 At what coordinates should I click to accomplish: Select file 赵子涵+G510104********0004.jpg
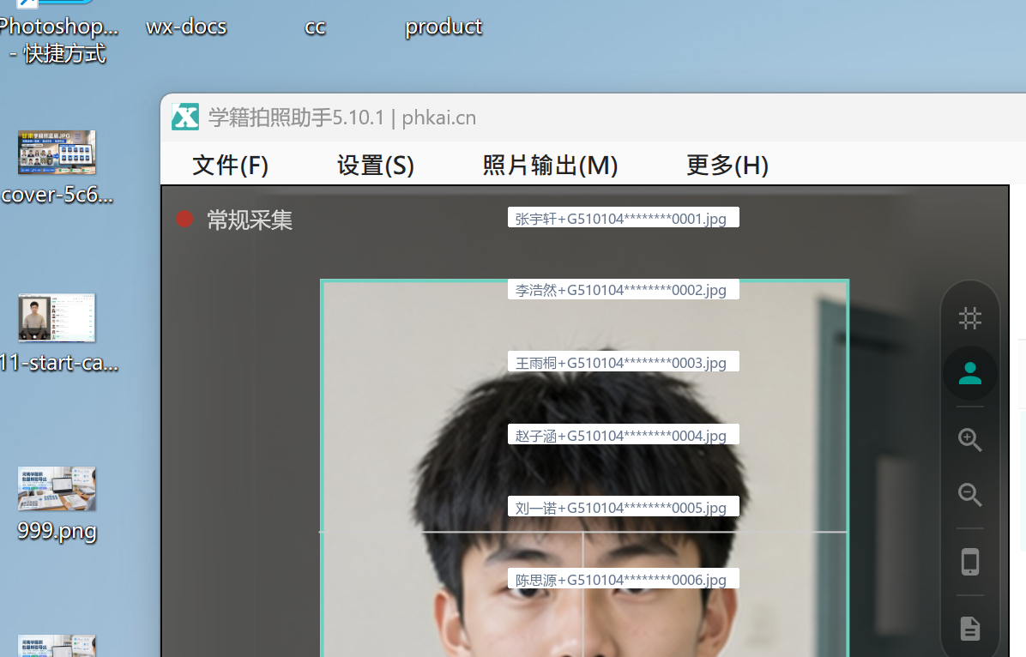[624, 435]
